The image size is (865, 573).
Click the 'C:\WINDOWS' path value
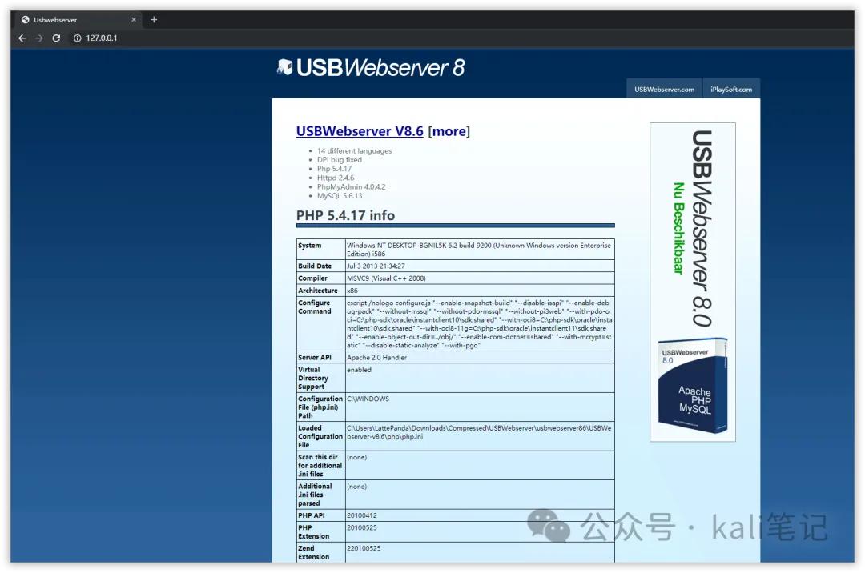(x=368, y=399)
